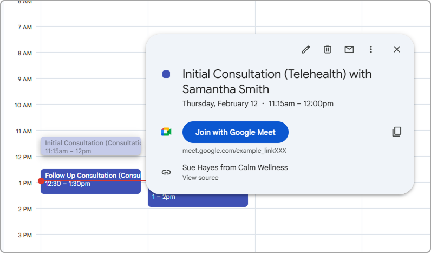
Task: Click the pencil icon to edit event
Action: [x=306, y=49]
